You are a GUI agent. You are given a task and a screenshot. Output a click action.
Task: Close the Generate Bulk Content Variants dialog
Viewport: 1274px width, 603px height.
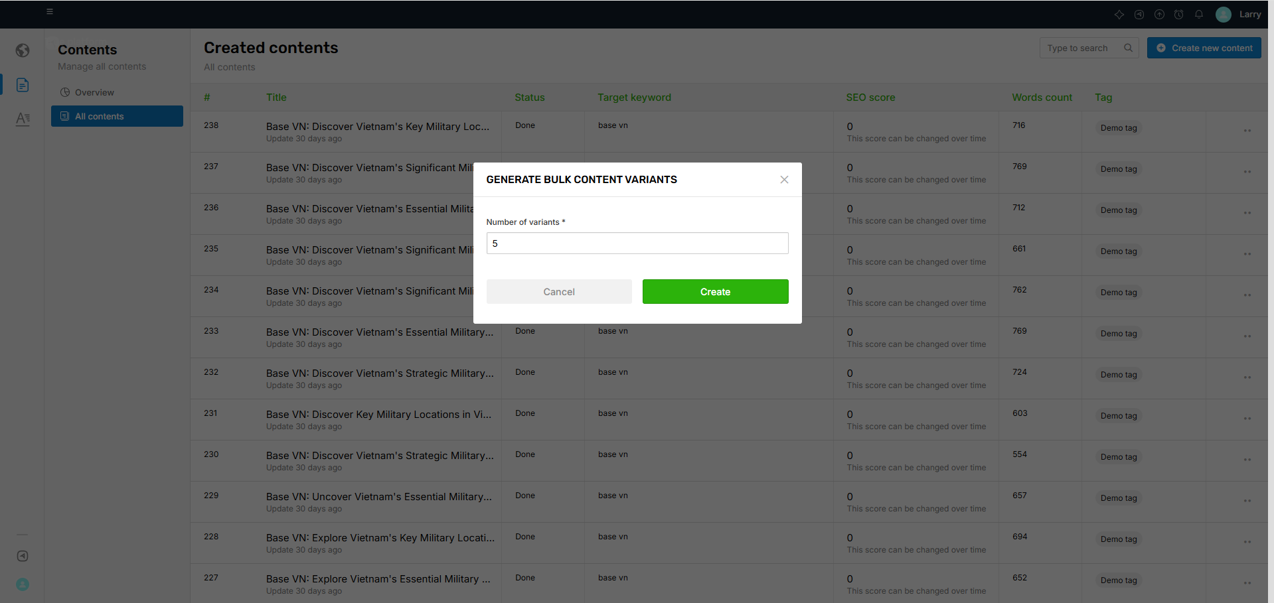(784, 180)
